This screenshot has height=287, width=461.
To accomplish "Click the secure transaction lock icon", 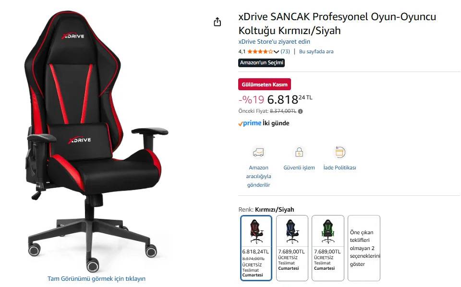I will [x=299, y=152].
